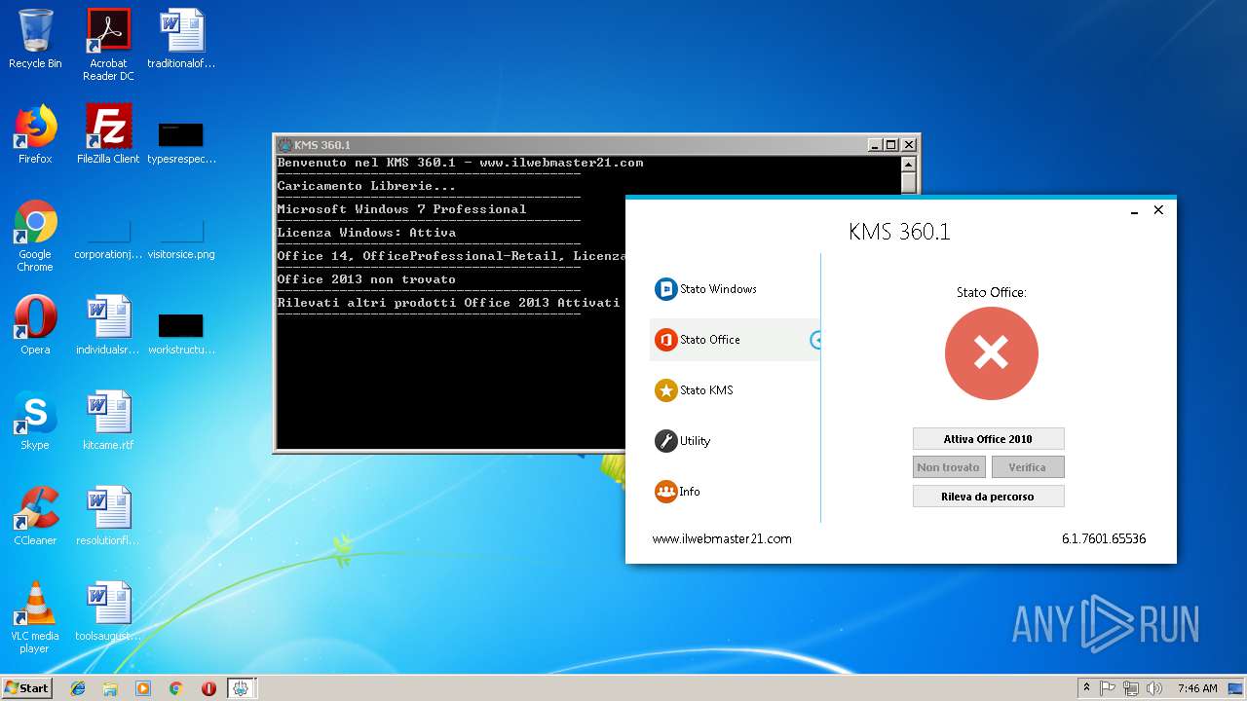Click Rileva da percorso button

(988, 497)
